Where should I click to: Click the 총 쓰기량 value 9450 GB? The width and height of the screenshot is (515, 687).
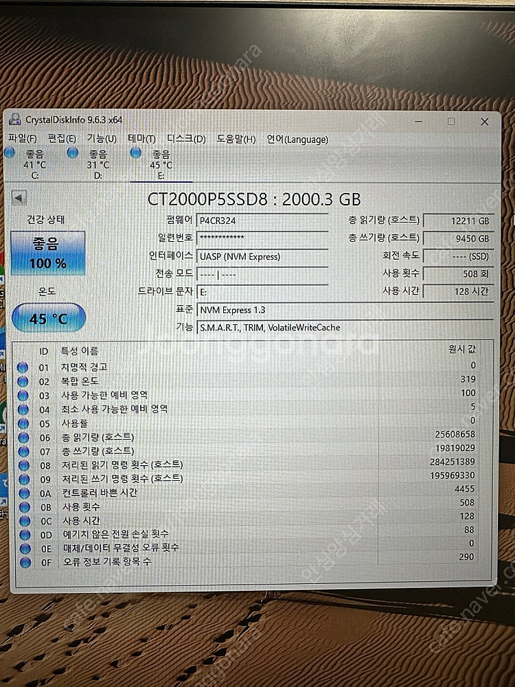coord(458,238)
